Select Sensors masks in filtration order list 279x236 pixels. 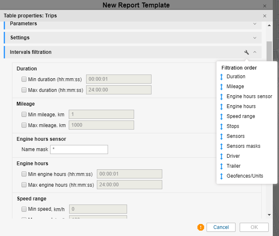tap(243, 146)
